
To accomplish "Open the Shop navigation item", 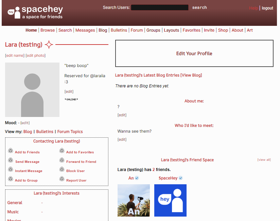I will (223, 30).
